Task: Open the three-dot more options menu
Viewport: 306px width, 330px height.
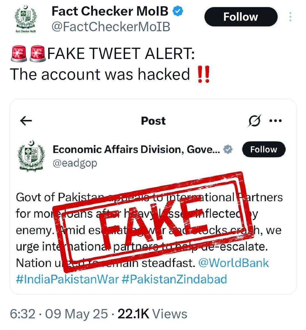Action: click(x=290, y=17)
